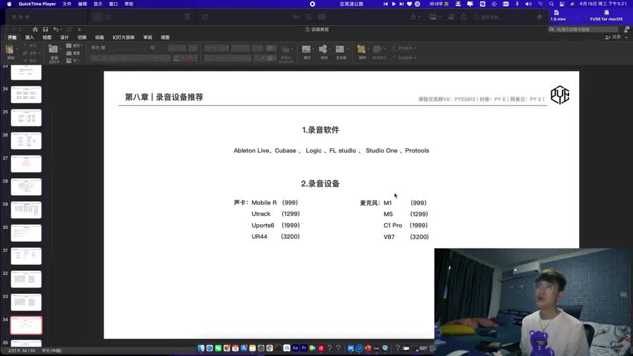Select slide 33 thumbnail

click(x=26, y=303)
